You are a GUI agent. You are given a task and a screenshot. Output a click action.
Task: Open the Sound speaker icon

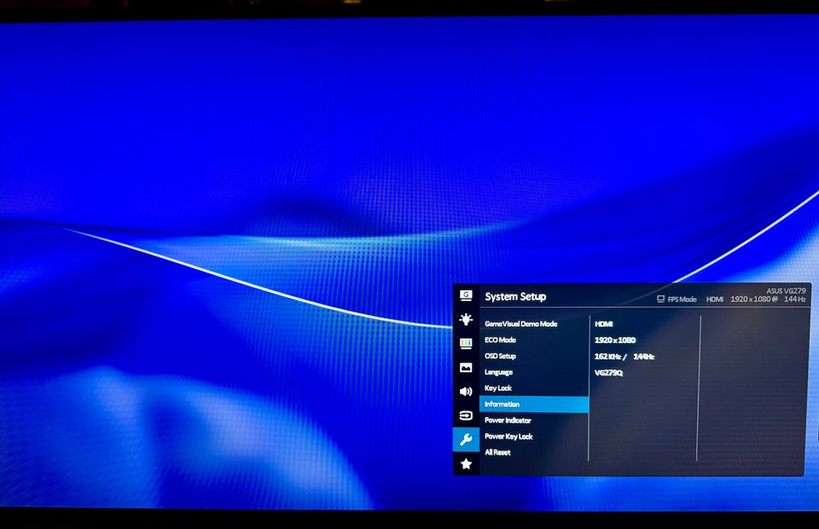[x=466, y=392]
